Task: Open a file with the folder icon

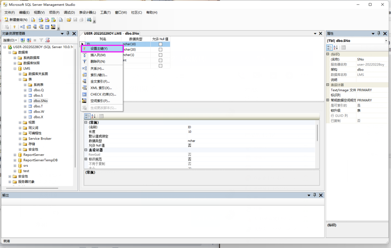Action: coord(69,20)
